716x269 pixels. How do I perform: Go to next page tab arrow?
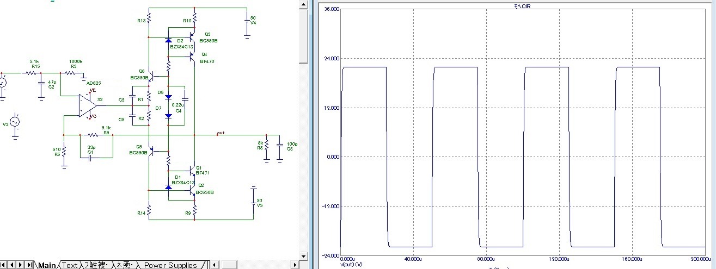[x=20, y=265]
